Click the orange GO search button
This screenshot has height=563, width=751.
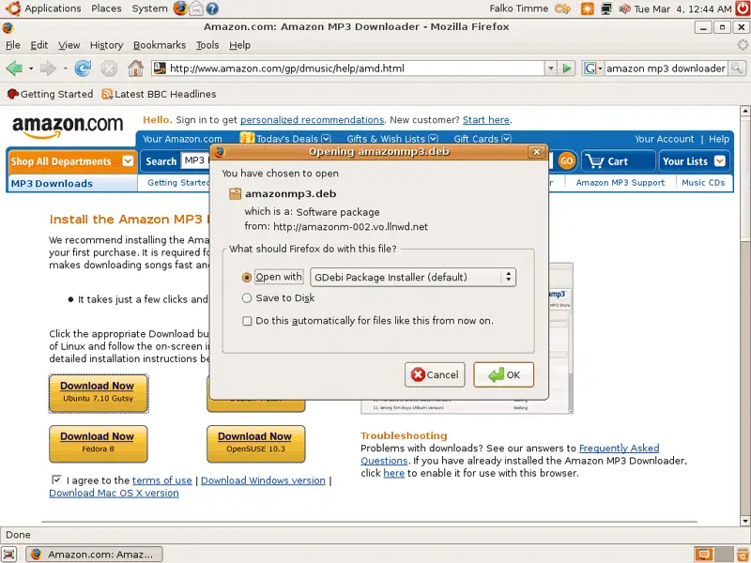click(567, 160)
